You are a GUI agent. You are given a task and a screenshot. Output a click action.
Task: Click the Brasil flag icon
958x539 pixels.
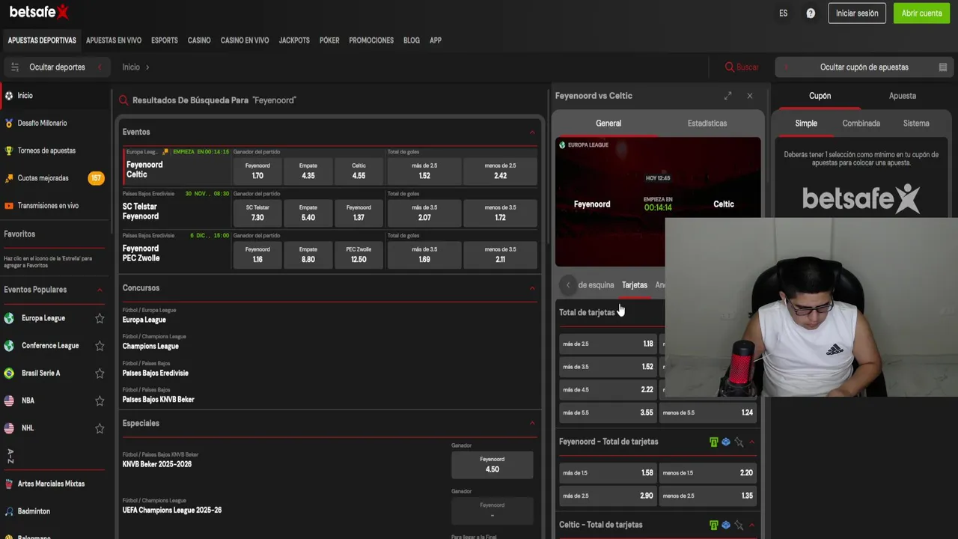click(x=9, y=373)
